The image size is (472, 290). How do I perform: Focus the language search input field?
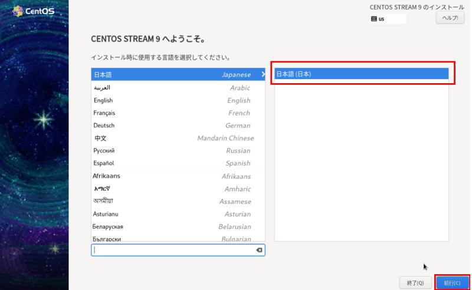click(x=178, y=250)
